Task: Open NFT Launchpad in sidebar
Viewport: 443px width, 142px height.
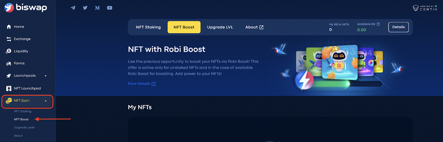Action: pyautogui.click(x=27, y=88)
